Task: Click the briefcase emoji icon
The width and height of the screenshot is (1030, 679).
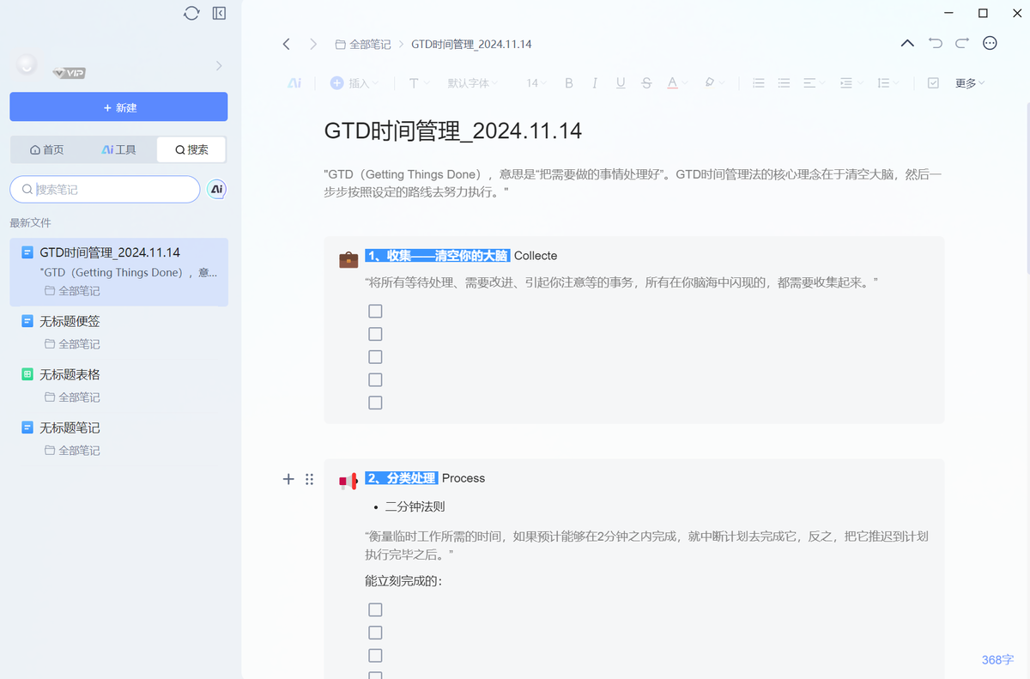Action: [x=348, y=258]
